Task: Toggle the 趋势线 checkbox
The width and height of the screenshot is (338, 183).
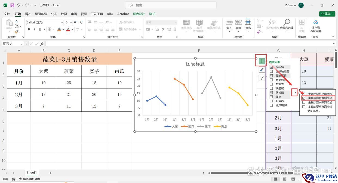Action: tap(271, 101)
